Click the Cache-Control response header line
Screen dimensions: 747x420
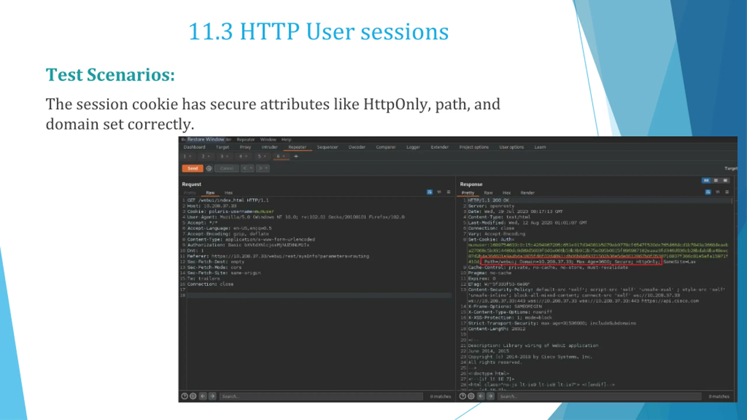coord(548,267)
